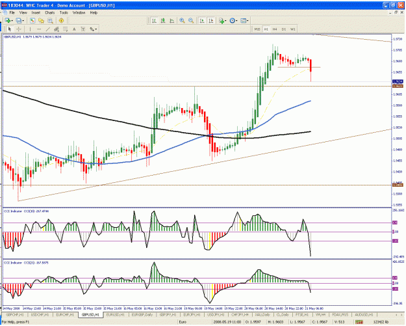This screenshot has height=326, width=406.
Task: Click the 'Euro' profile status field
Action: [183, 322]
